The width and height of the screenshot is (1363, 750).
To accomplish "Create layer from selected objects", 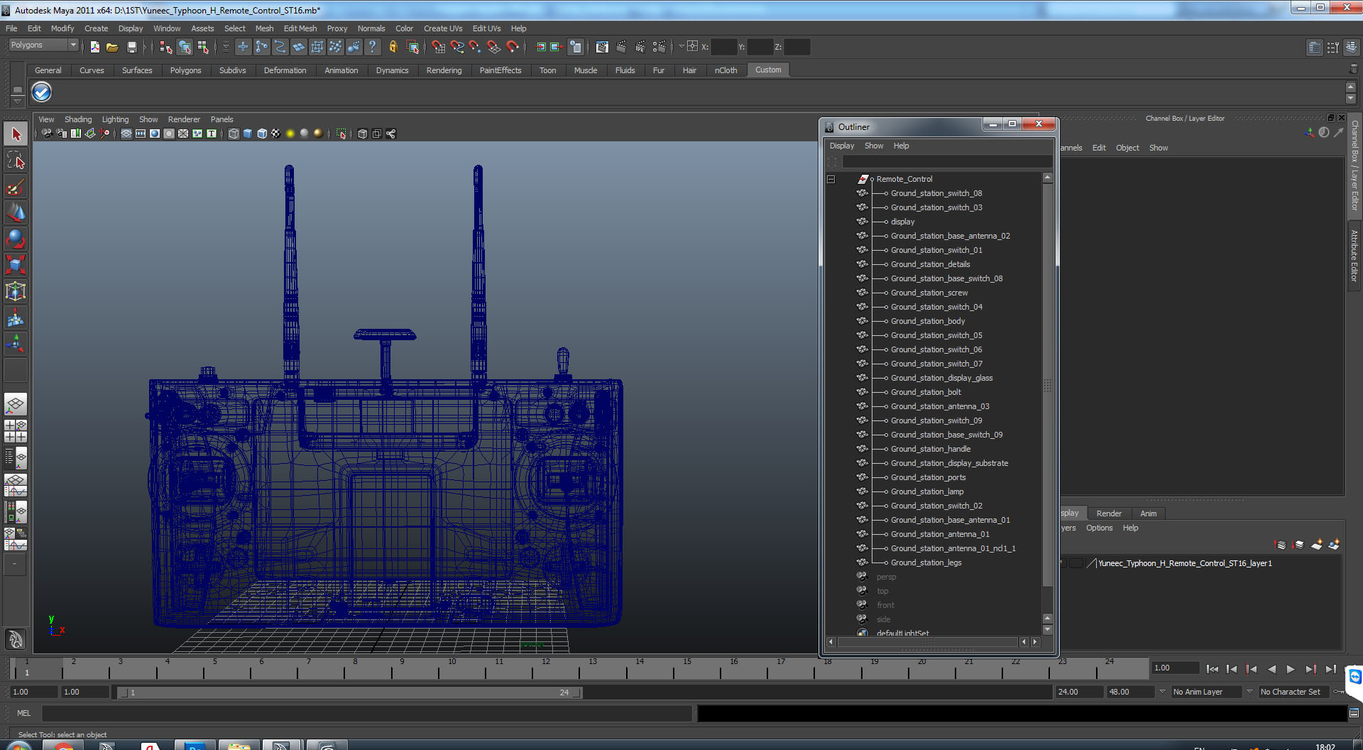I will point(1334,545).
